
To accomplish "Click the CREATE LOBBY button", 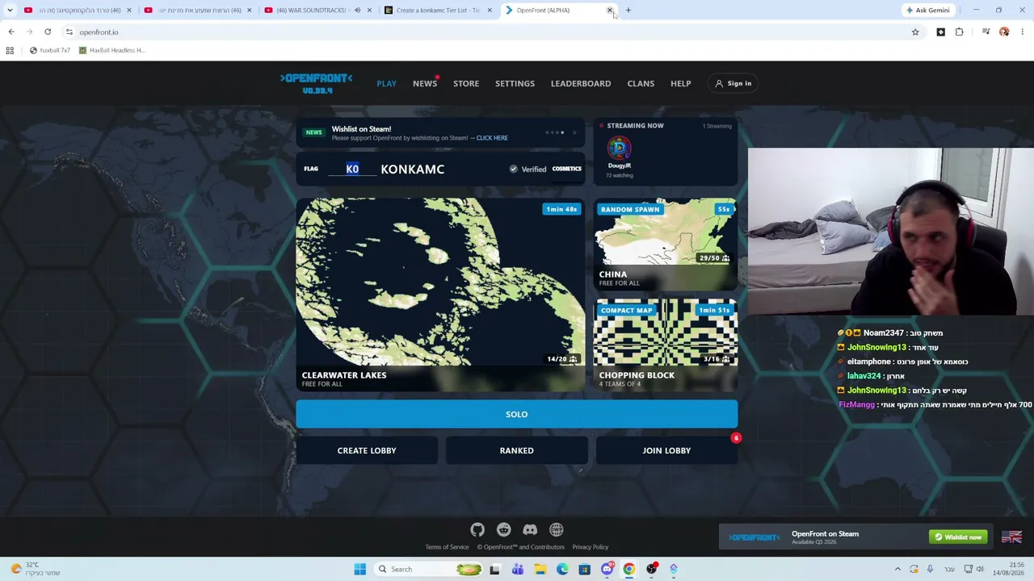I will (x=367, y=450).
